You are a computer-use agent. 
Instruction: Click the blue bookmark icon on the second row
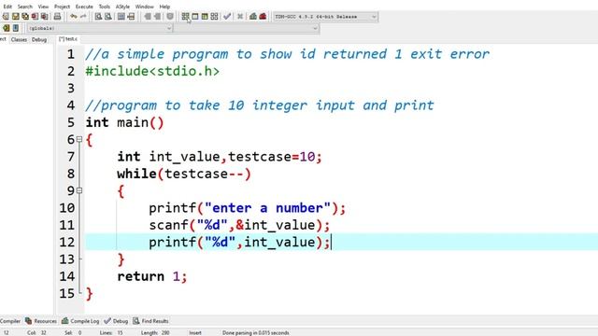(x=16, y=28)
